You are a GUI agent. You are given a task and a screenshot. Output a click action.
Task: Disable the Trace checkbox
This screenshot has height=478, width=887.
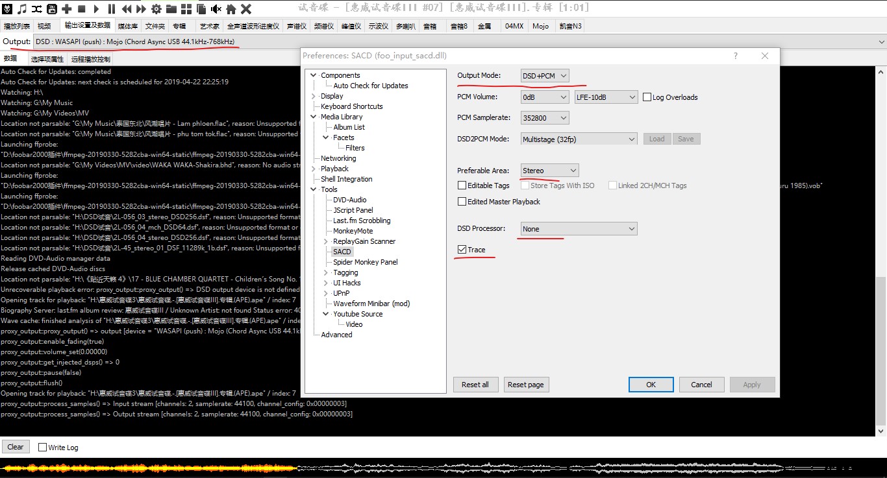(462, 250)
